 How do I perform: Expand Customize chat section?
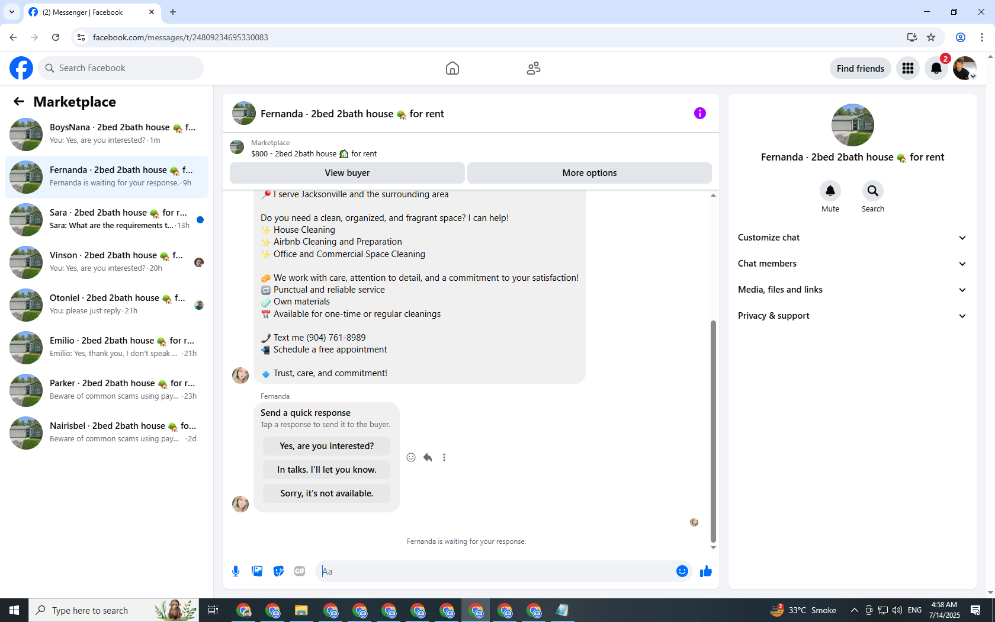point(852,238)
